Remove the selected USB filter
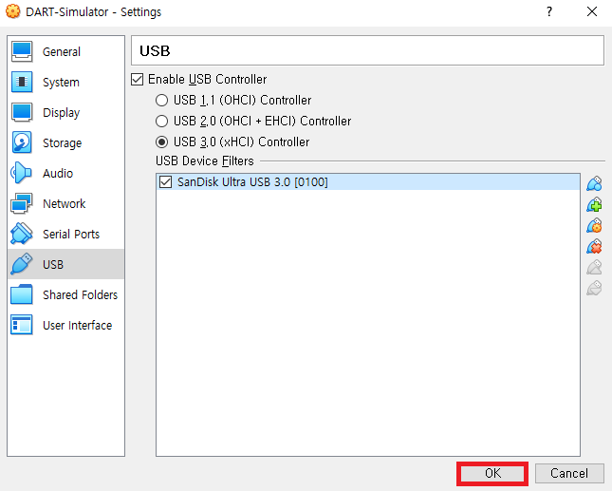 [x=595, y=246]
